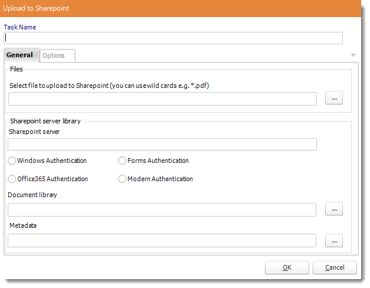The image size is (370, 288).
Task: Browse for Document library with ellipsis button
Action: click(x=334, y=209)
